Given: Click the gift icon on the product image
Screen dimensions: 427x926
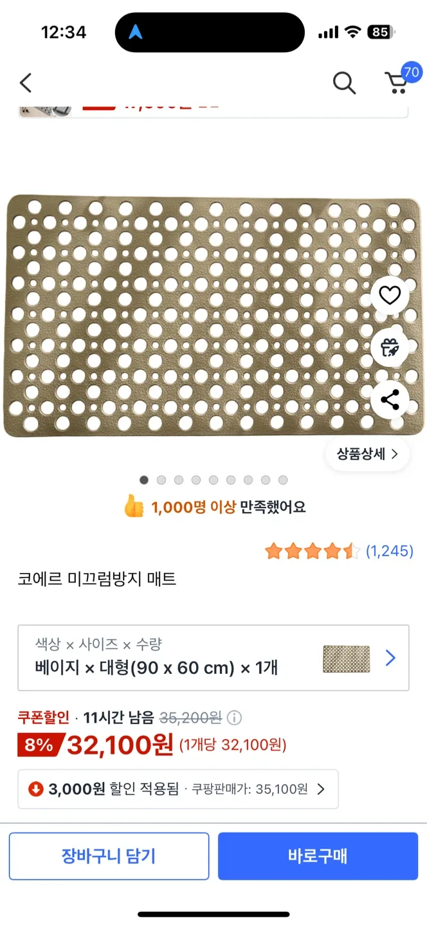Looking at the screenshot, I should coord(390,348).
